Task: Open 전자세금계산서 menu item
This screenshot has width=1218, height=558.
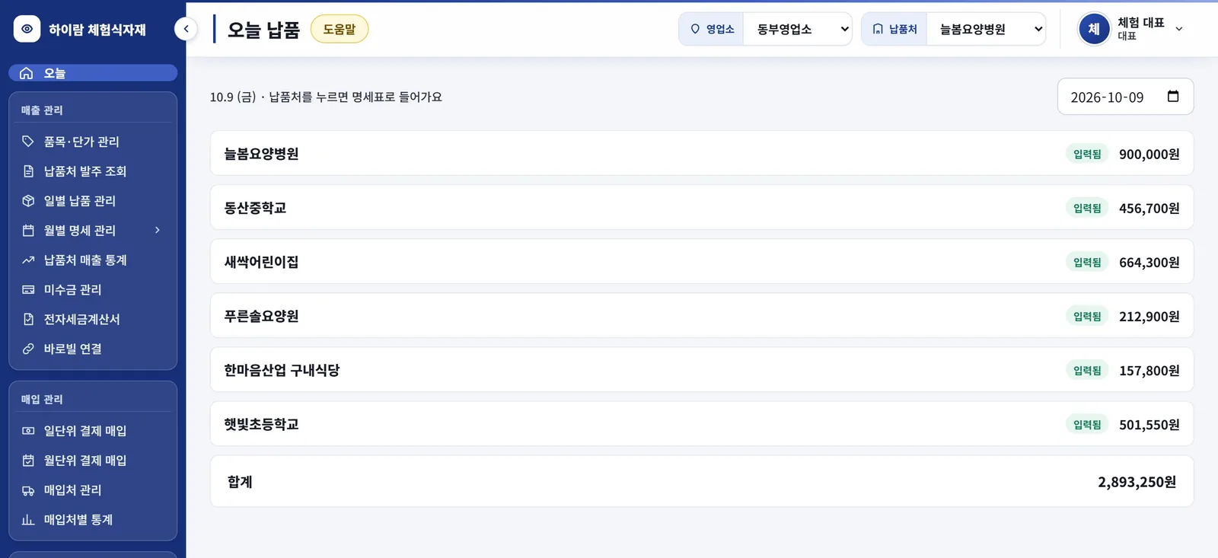Action: 93,320
